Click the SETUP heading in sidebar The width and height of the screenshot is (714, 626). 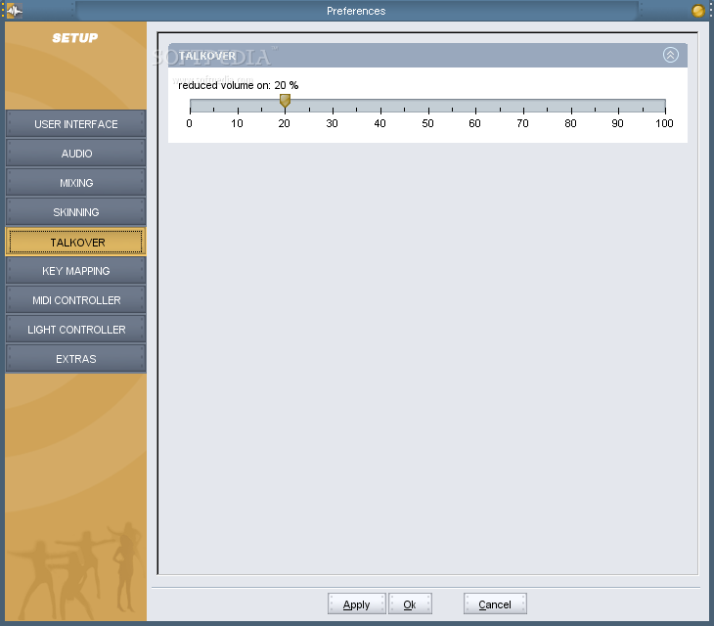[x=75, y=38]
